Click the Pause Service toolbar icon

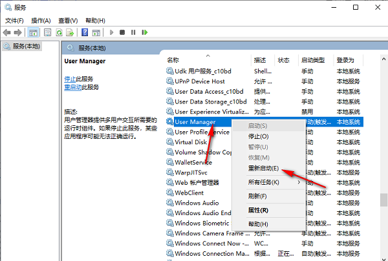click(x=133, y=32)
